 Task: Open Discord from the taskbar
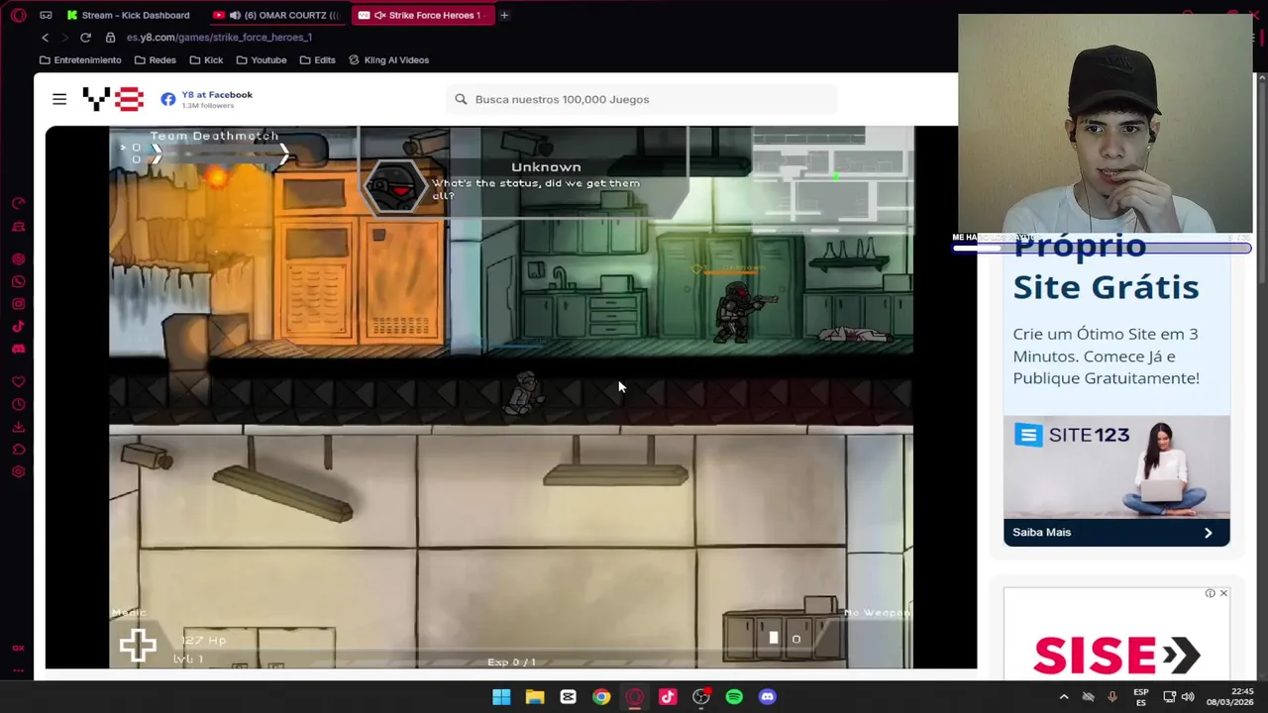768,697
